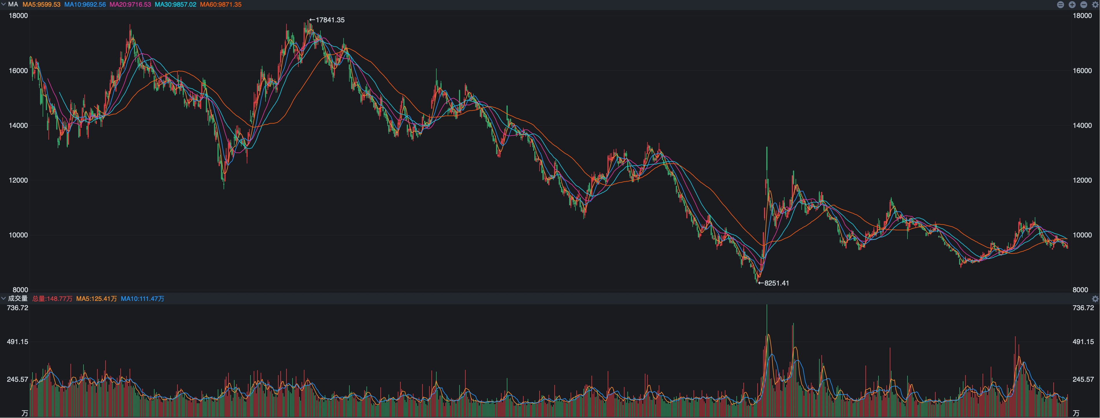1100x418 pixels.
Task: Click the 成交量 indicator name label
Action: coord(17,299)
